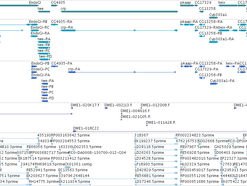Screen dimensions: 247x186
Task: Select protein EndoGI-PB
Action: pyautogui.click(x=40, y=63)
